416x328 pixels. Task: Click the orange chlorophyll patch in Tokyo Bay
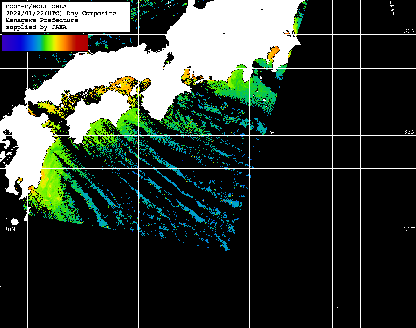(272, 54)
